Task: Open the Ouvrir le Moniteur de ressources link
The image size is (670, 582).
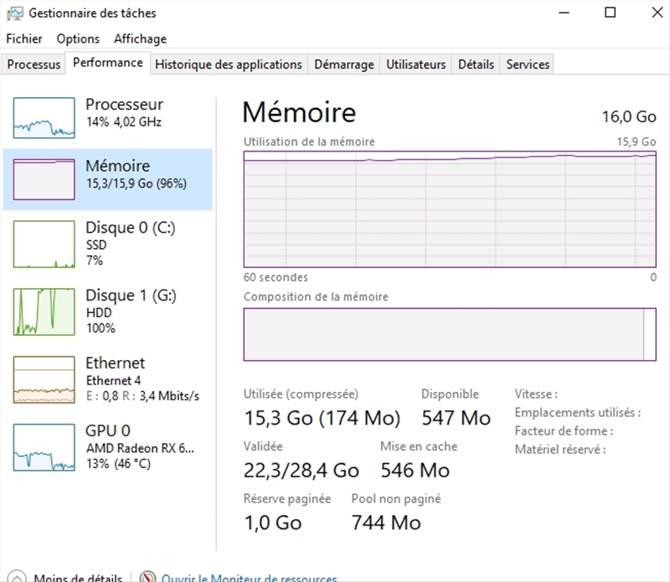Action: pyautogui.click(x=249, y=578)
